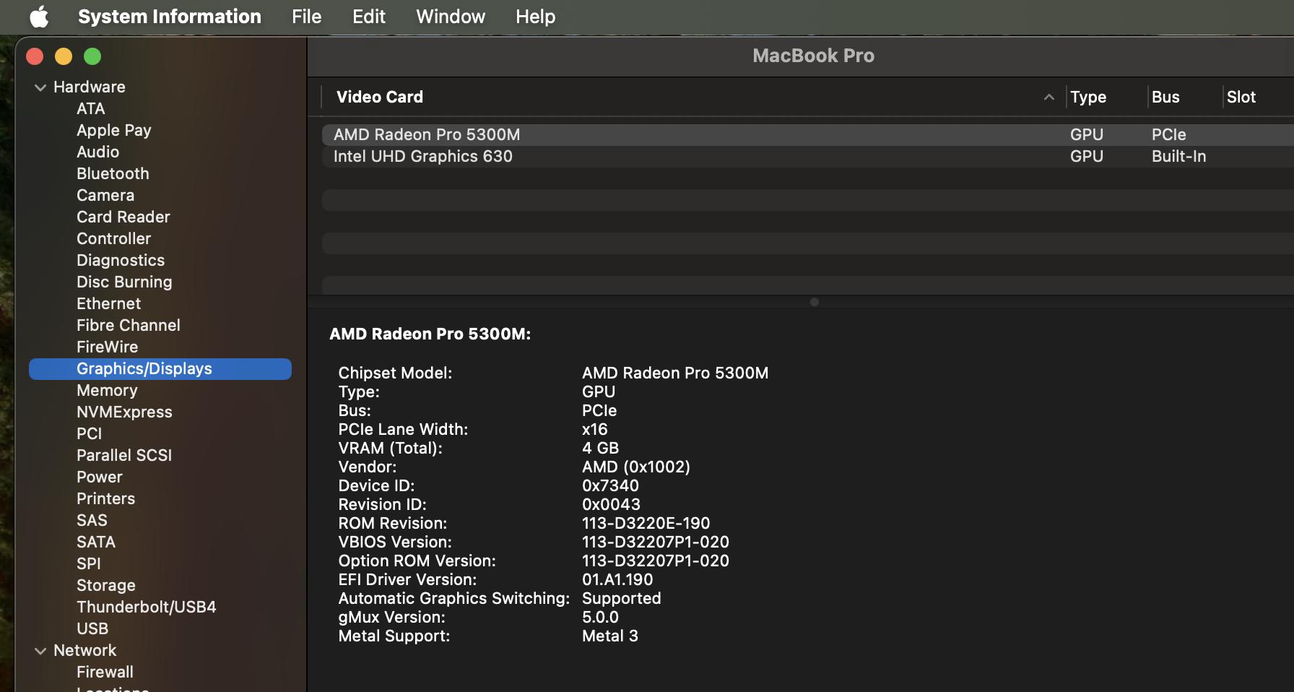This screenshot has width=1294, height=692.
Task: Click the Automatic Graphics Switching value Supported
Action: tap(621, 598)
